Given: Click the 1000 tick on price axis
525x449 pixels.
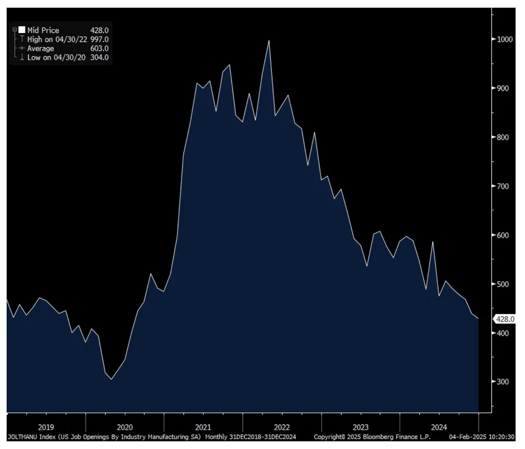Looking at the screenshot, I should point(505,39).
